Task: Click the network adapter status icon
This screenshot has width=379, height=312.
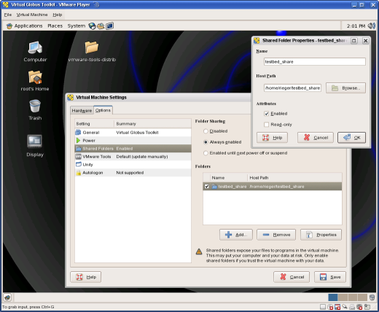Action: [x=345, y=307]
